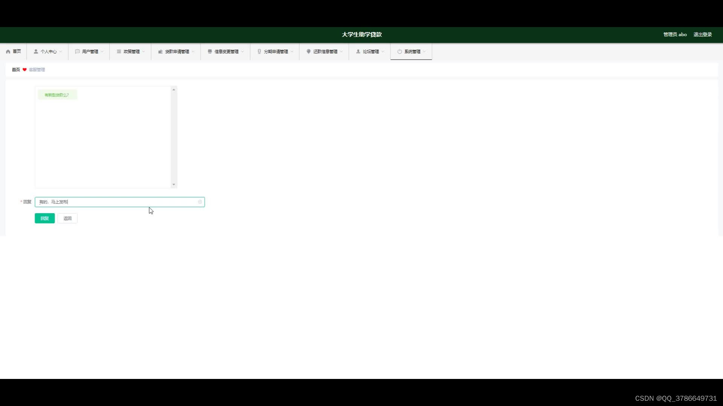This screenshot has height=406, width=723.
Task: Open the 贷款申请管理 menu
Action: [x=176, y=52]
